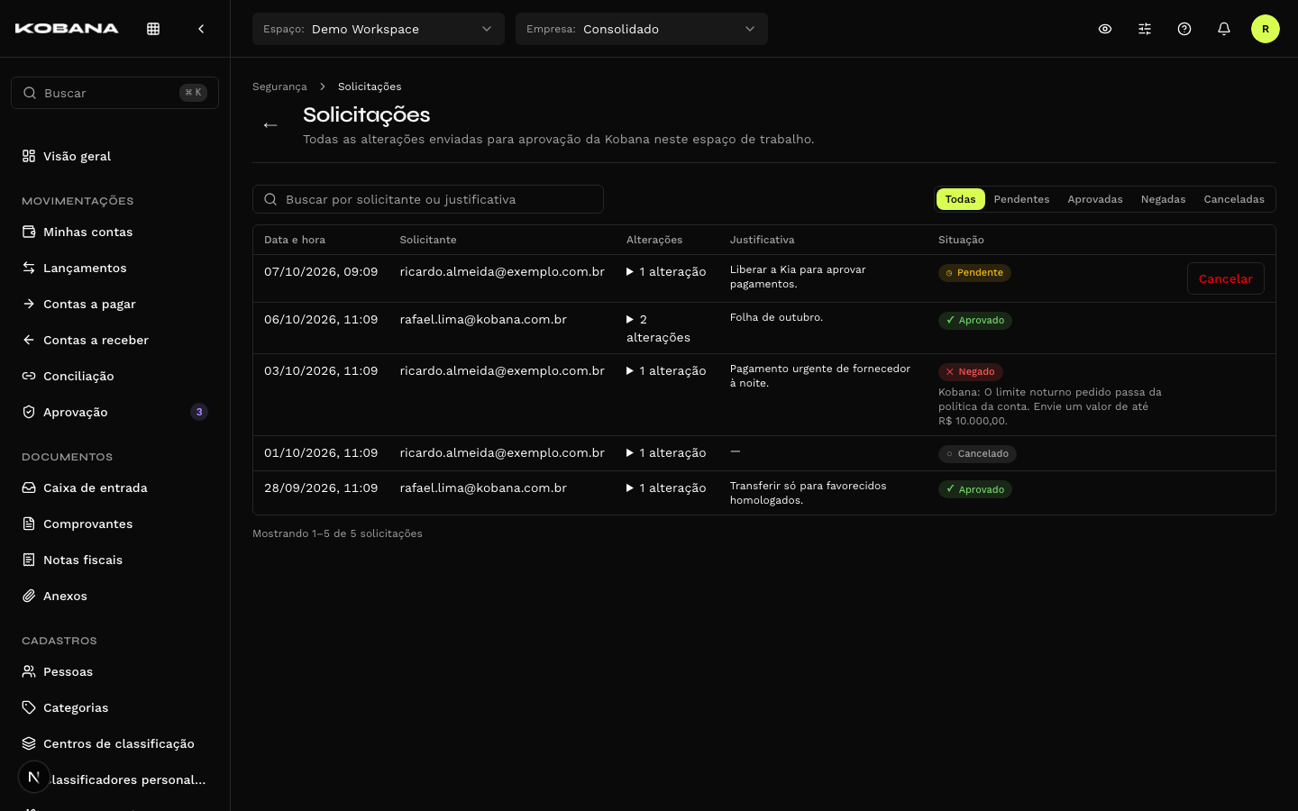Click the Kobana logo
This screenshot has height=811, width=1298.
[67, 29]
